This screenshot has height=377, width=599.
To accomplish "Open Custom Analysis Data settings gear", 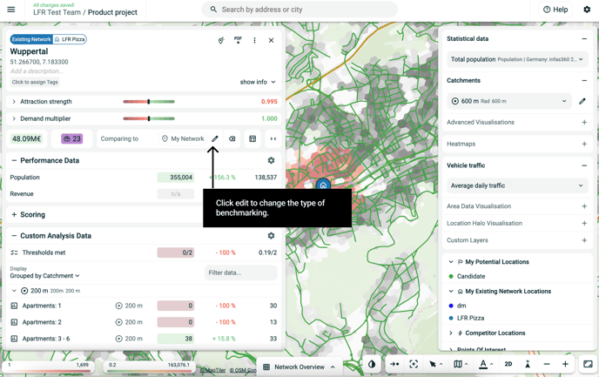I will pyautogui.click(x=271, y=236).
